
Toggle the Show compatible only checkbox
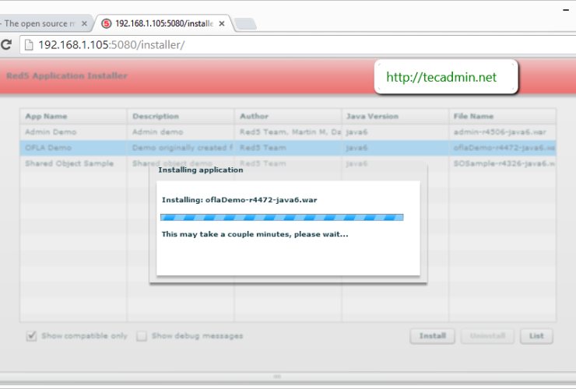[32, 336]
